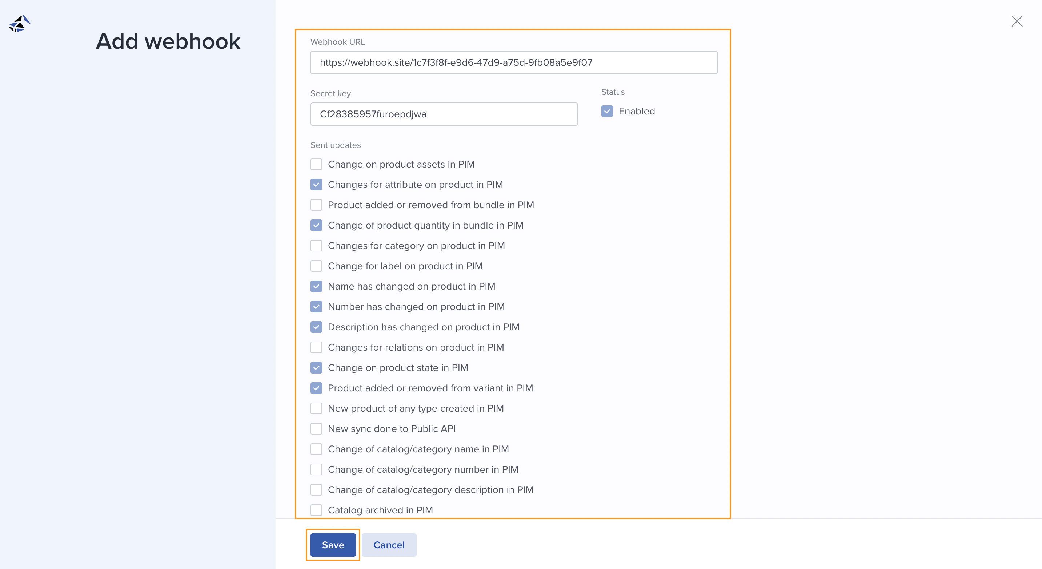1042x569 pixels.
Task: Uncheck the Enabled status checkbox
Action: click(x=607, y=111)
